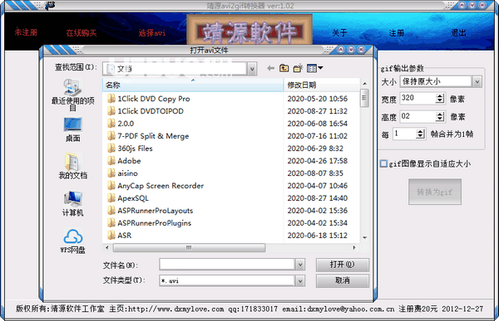Click the Register menu item
Image resolution: width=499 pixels, height=321 pixels.
(397, 32)
